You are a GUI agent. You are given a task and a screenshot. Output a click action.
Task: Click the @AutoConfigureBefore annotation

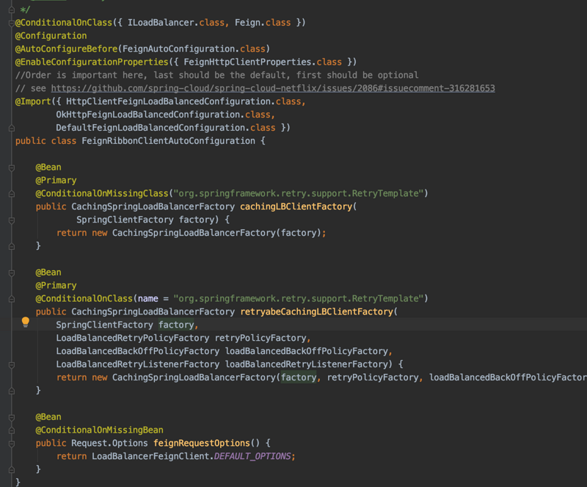coord(66,48)
